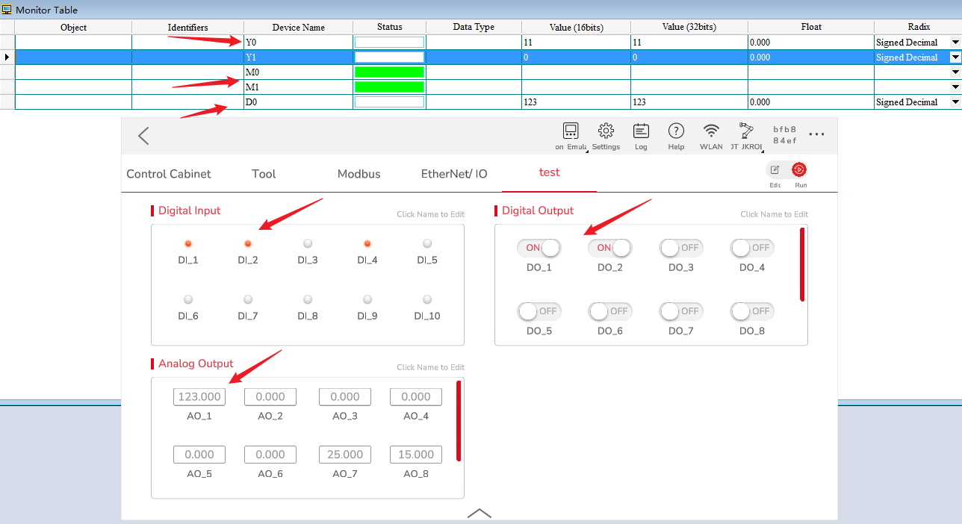Expand the bottom chevron panel
Viewport: 962px width, 524px height.
click(x=479, y=513)
